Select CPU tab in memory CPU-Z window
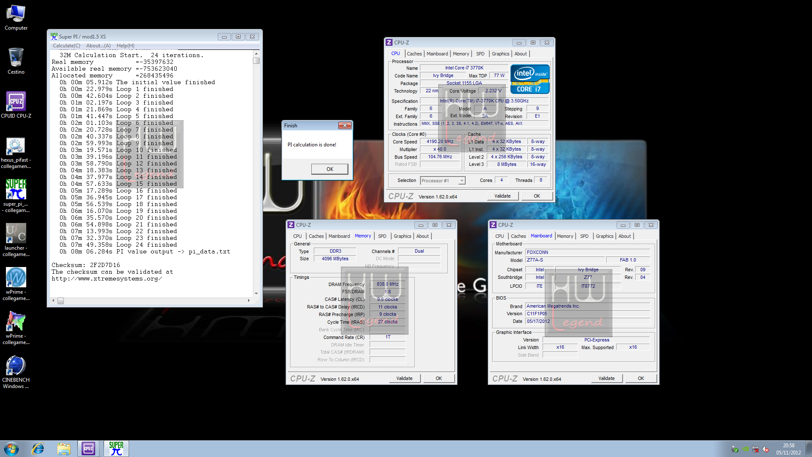 point(297,236)
